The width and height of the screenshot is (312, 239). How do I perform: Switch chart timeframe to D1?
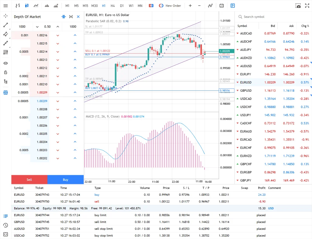tap(122, 5)
